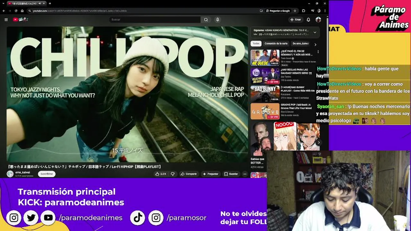Open the browser extensions puzzle icon

(x=303, y=11)
